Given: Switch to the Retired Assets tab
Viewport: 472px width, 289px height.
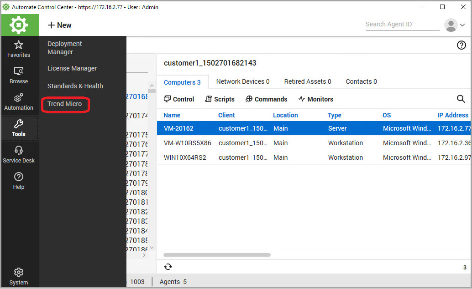Looking at the screenshot, I should (x=307, y=81).
